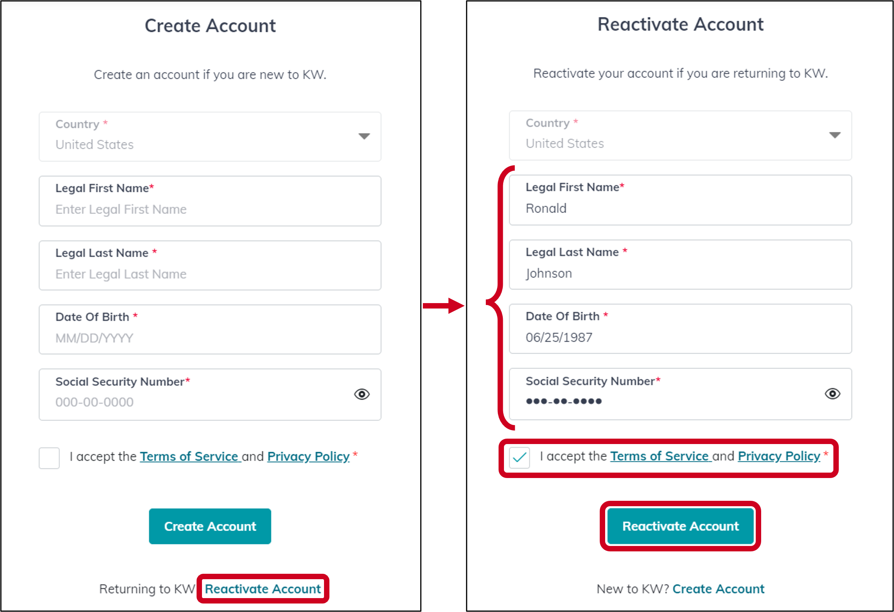Open the Terms of Service link on Create Account
894x612 pixels.
190,456
